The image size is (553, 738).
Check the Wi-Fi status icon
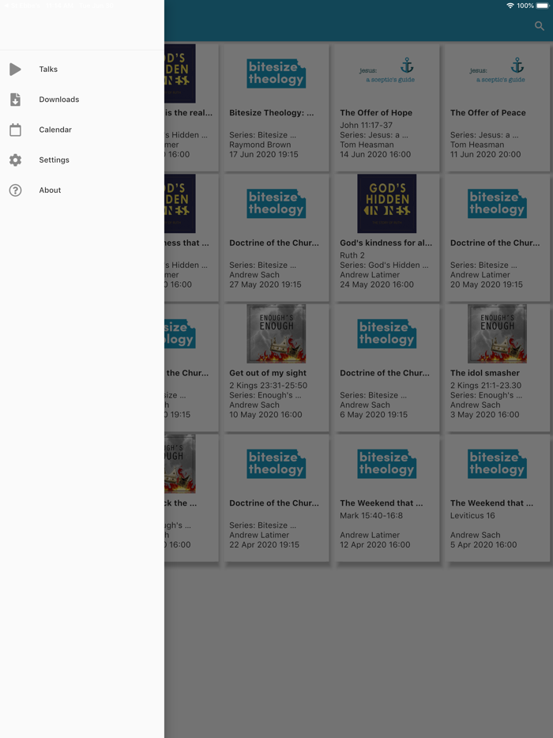[510, 6]
